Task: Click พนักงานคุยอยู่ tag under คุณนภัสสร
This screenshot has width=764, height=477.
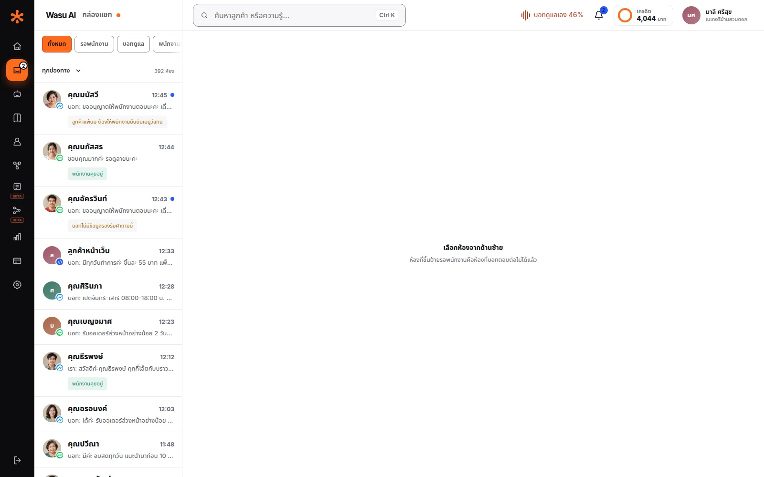Action: [x=87, y=174]
